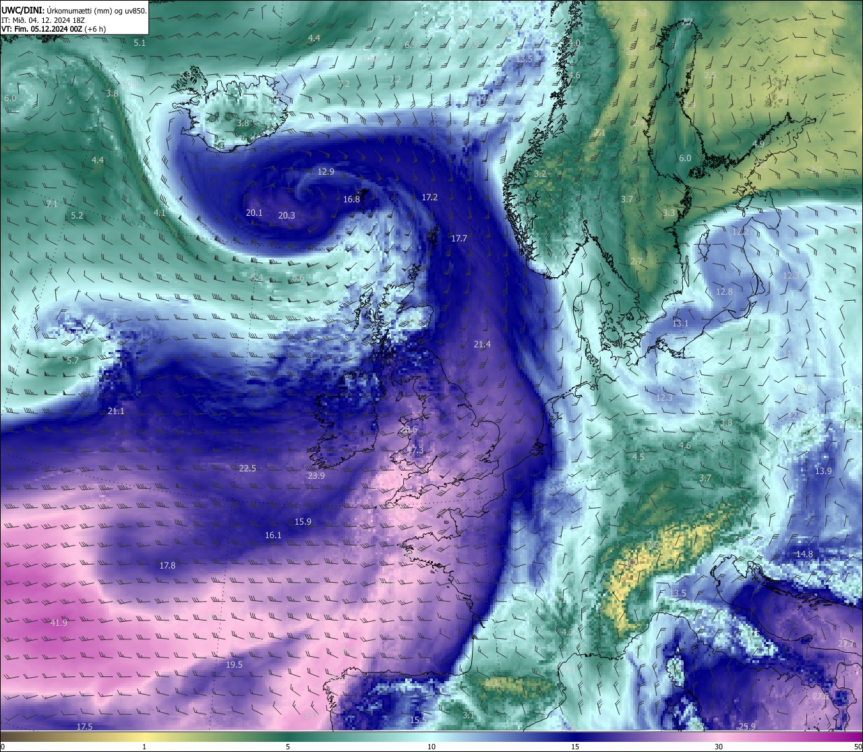Click the 4.5 value label
This screenshot has height=752, width=863.
[x=638, y=457]
